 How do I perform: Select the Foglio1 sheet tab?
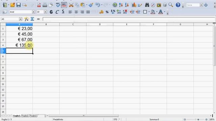tap(17, 116)
